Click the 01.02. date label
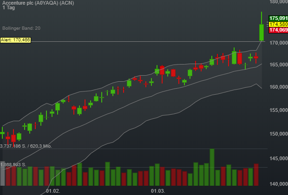The image size is (288, 195). (53, 191)
